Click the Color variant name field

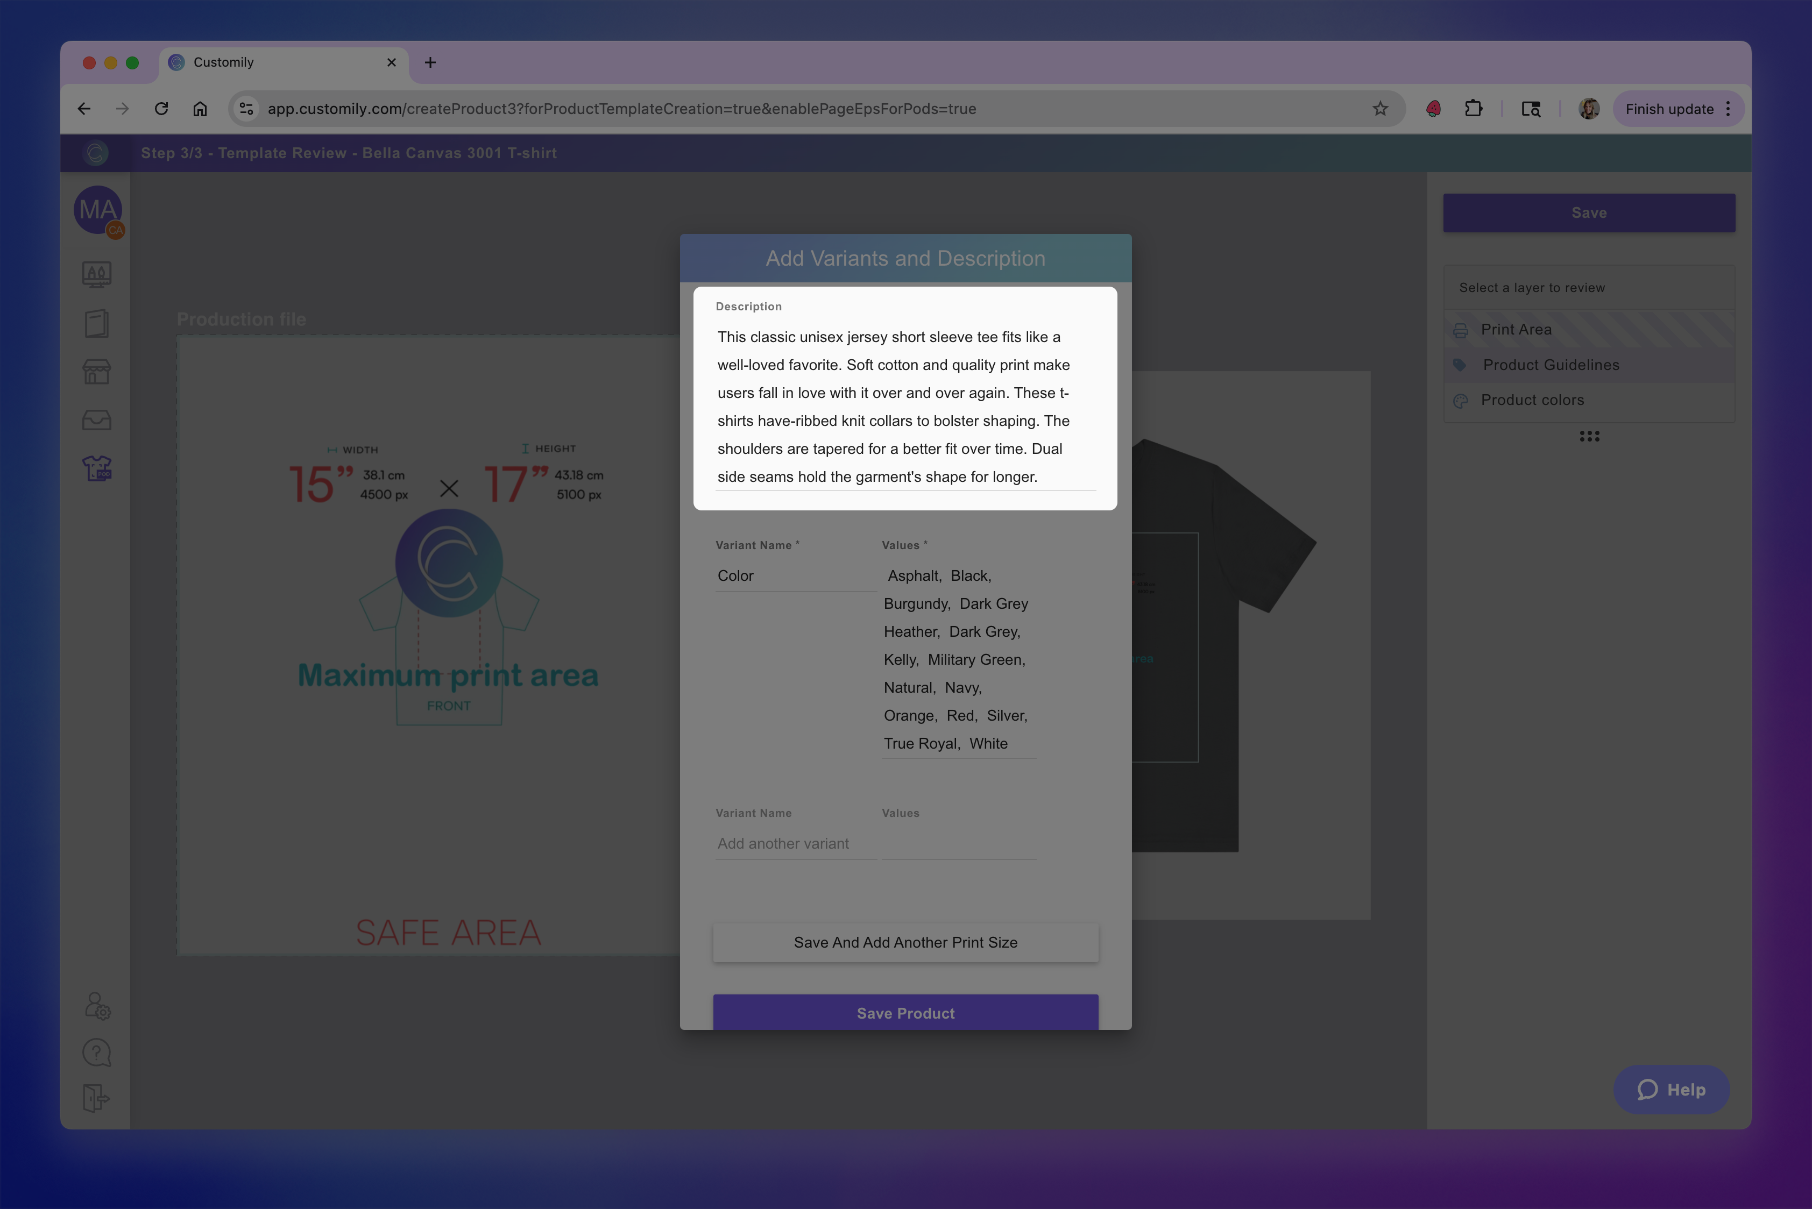click(795, 576)
